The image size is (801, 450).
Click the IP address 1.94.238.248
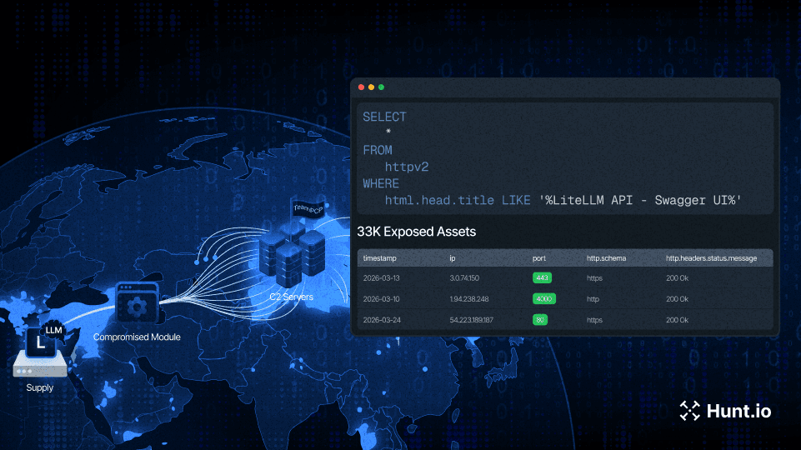point(469,299)
